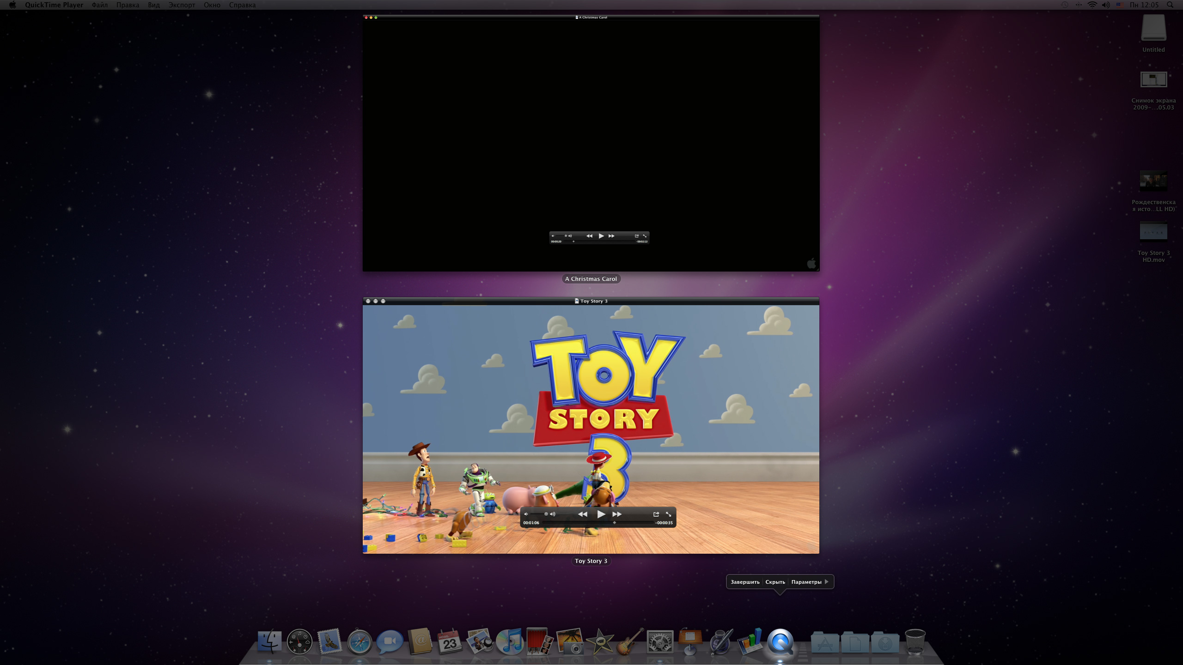
Task: Click the Toy Story 3 volume slider knob
Action: point(546,514)
